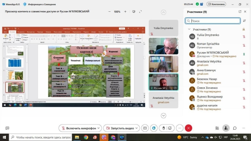Open Viber from the taskbar
Viewport: 251px width, 141px height.
click(x=104, y=137)
